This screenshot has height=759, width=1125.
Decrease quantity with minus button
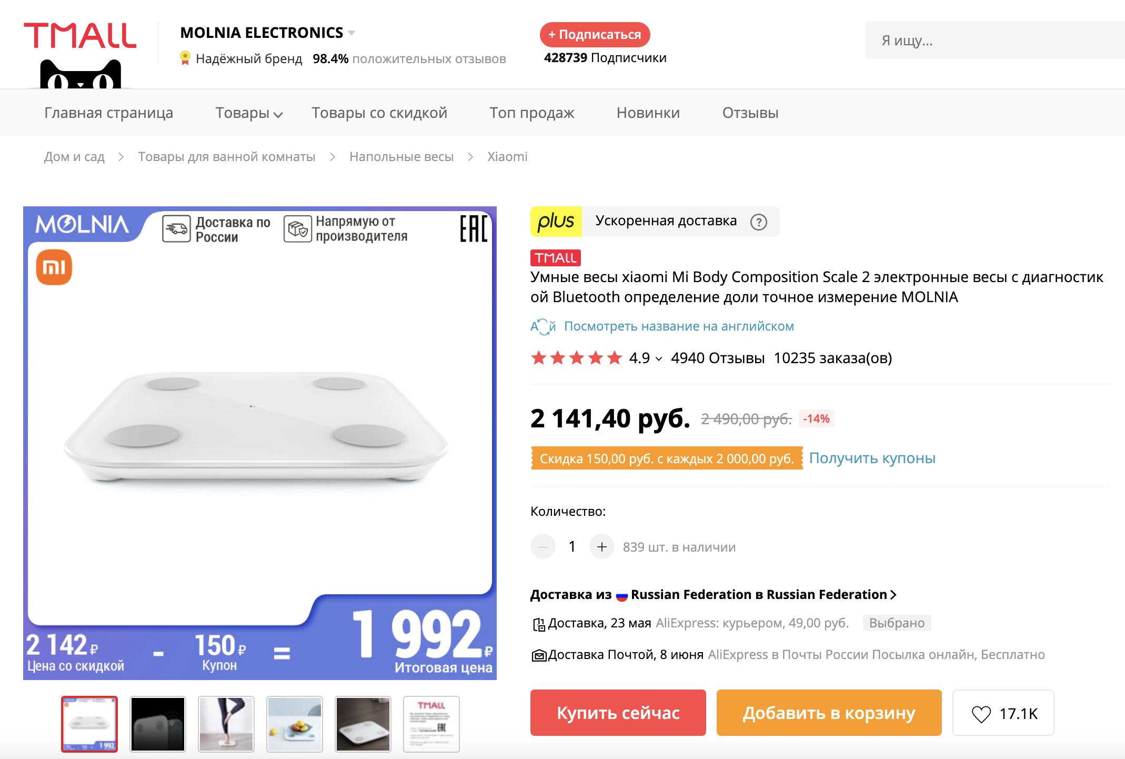(x=543, y=547)
